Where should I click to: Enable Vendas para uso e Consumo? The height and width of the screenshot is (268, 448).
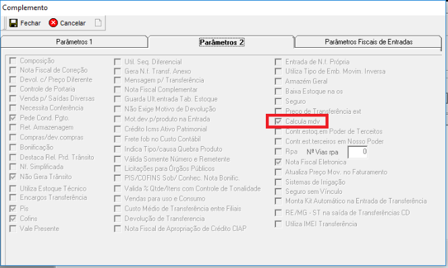click(117, 199)
